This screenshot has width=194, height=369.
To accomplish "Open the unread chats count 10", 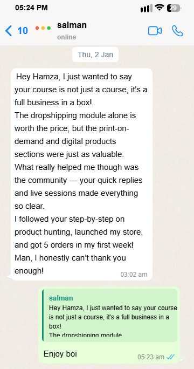I will tap(23, 31).
